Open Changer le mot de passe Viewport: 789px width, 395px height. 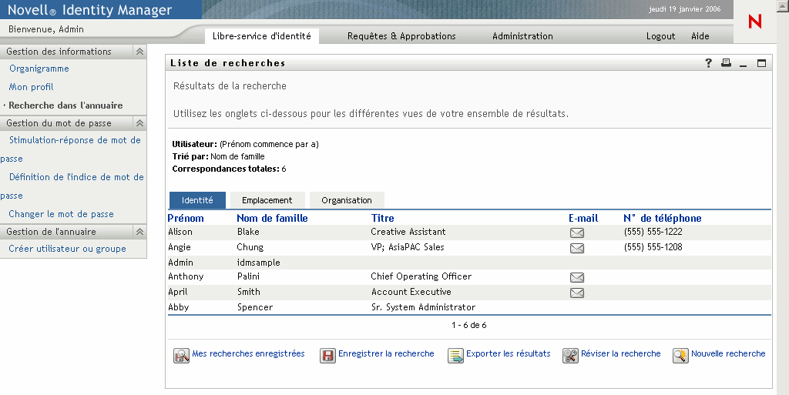tap(61, 214)
